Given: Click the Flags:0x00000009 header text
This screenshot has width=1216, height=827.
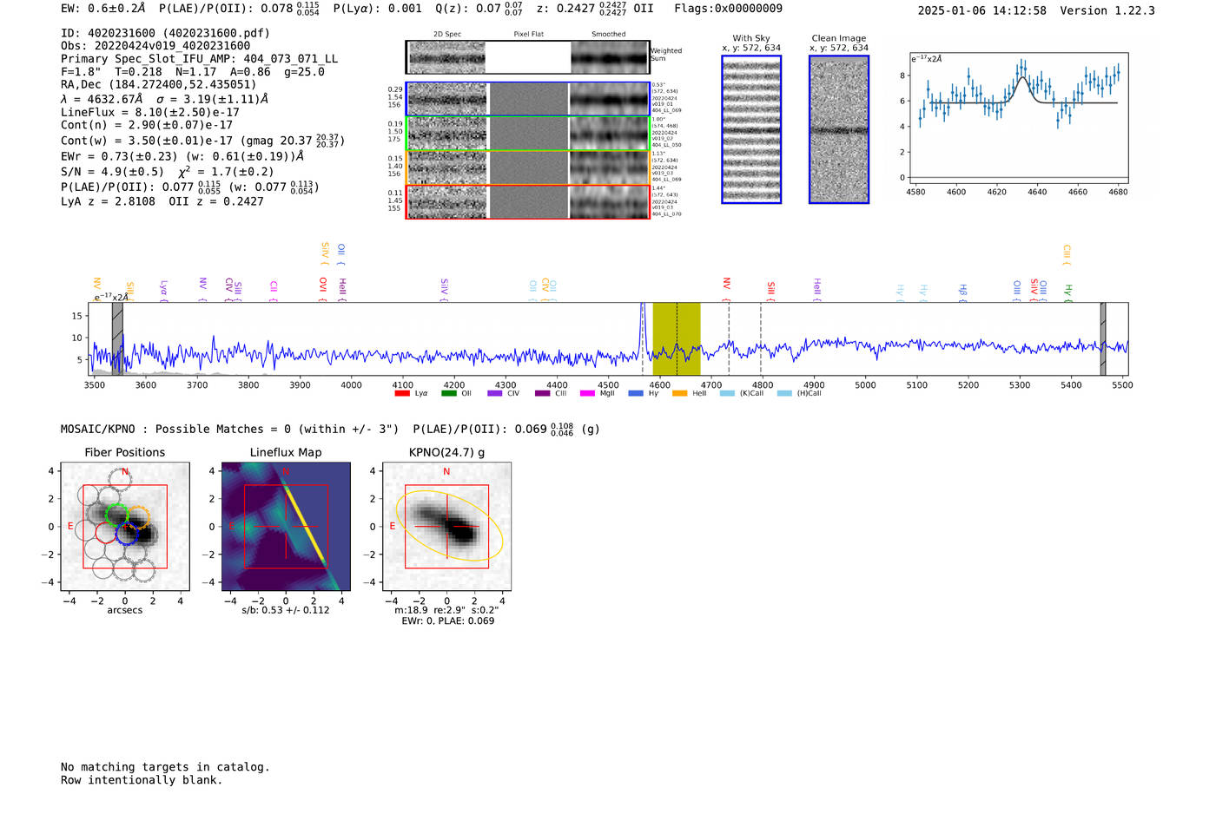Looking at the screenshot, I should pyautogui.click(x=728, y=9).
